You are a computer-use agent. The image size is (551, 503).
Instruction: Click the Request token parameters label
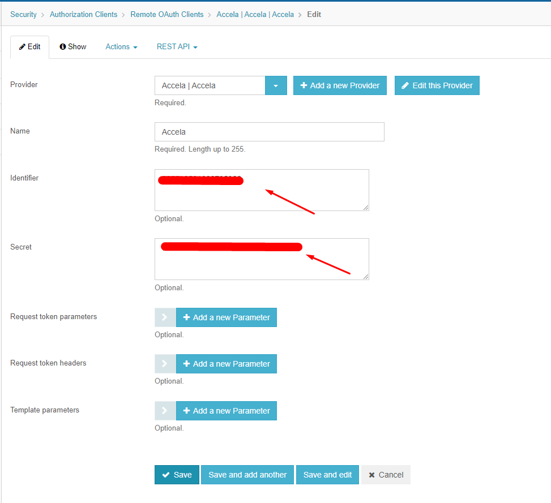(x=53, y=317)
